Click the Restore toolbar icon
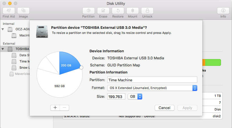 [x=118, y=11]
